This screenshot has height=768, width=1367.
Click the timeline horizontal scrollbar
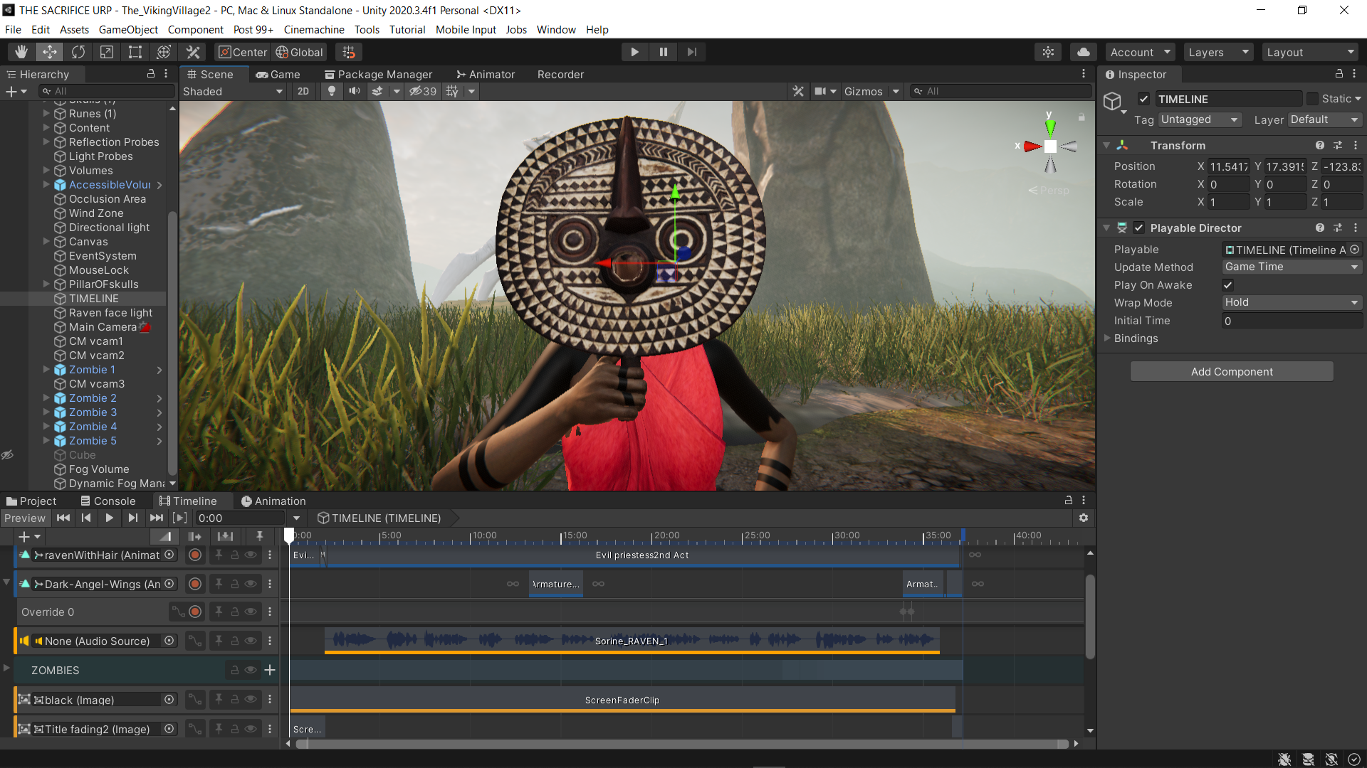pyautogui.click(x=682, y=744)
